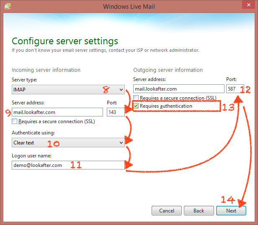258x225 pixels.
Task: Click the Windows Live Mail title bar text
Action: pos(129,6)
